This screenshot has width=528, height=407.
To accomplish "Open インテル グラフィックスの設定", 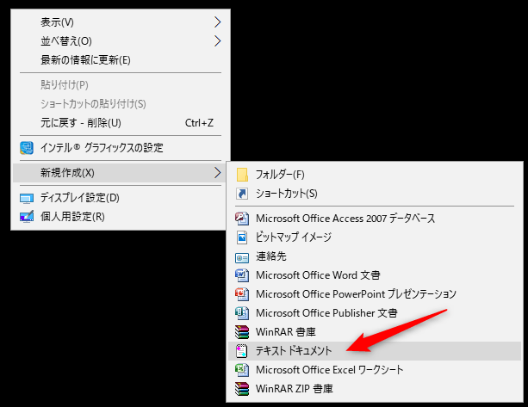I will (x=121, y=148).
